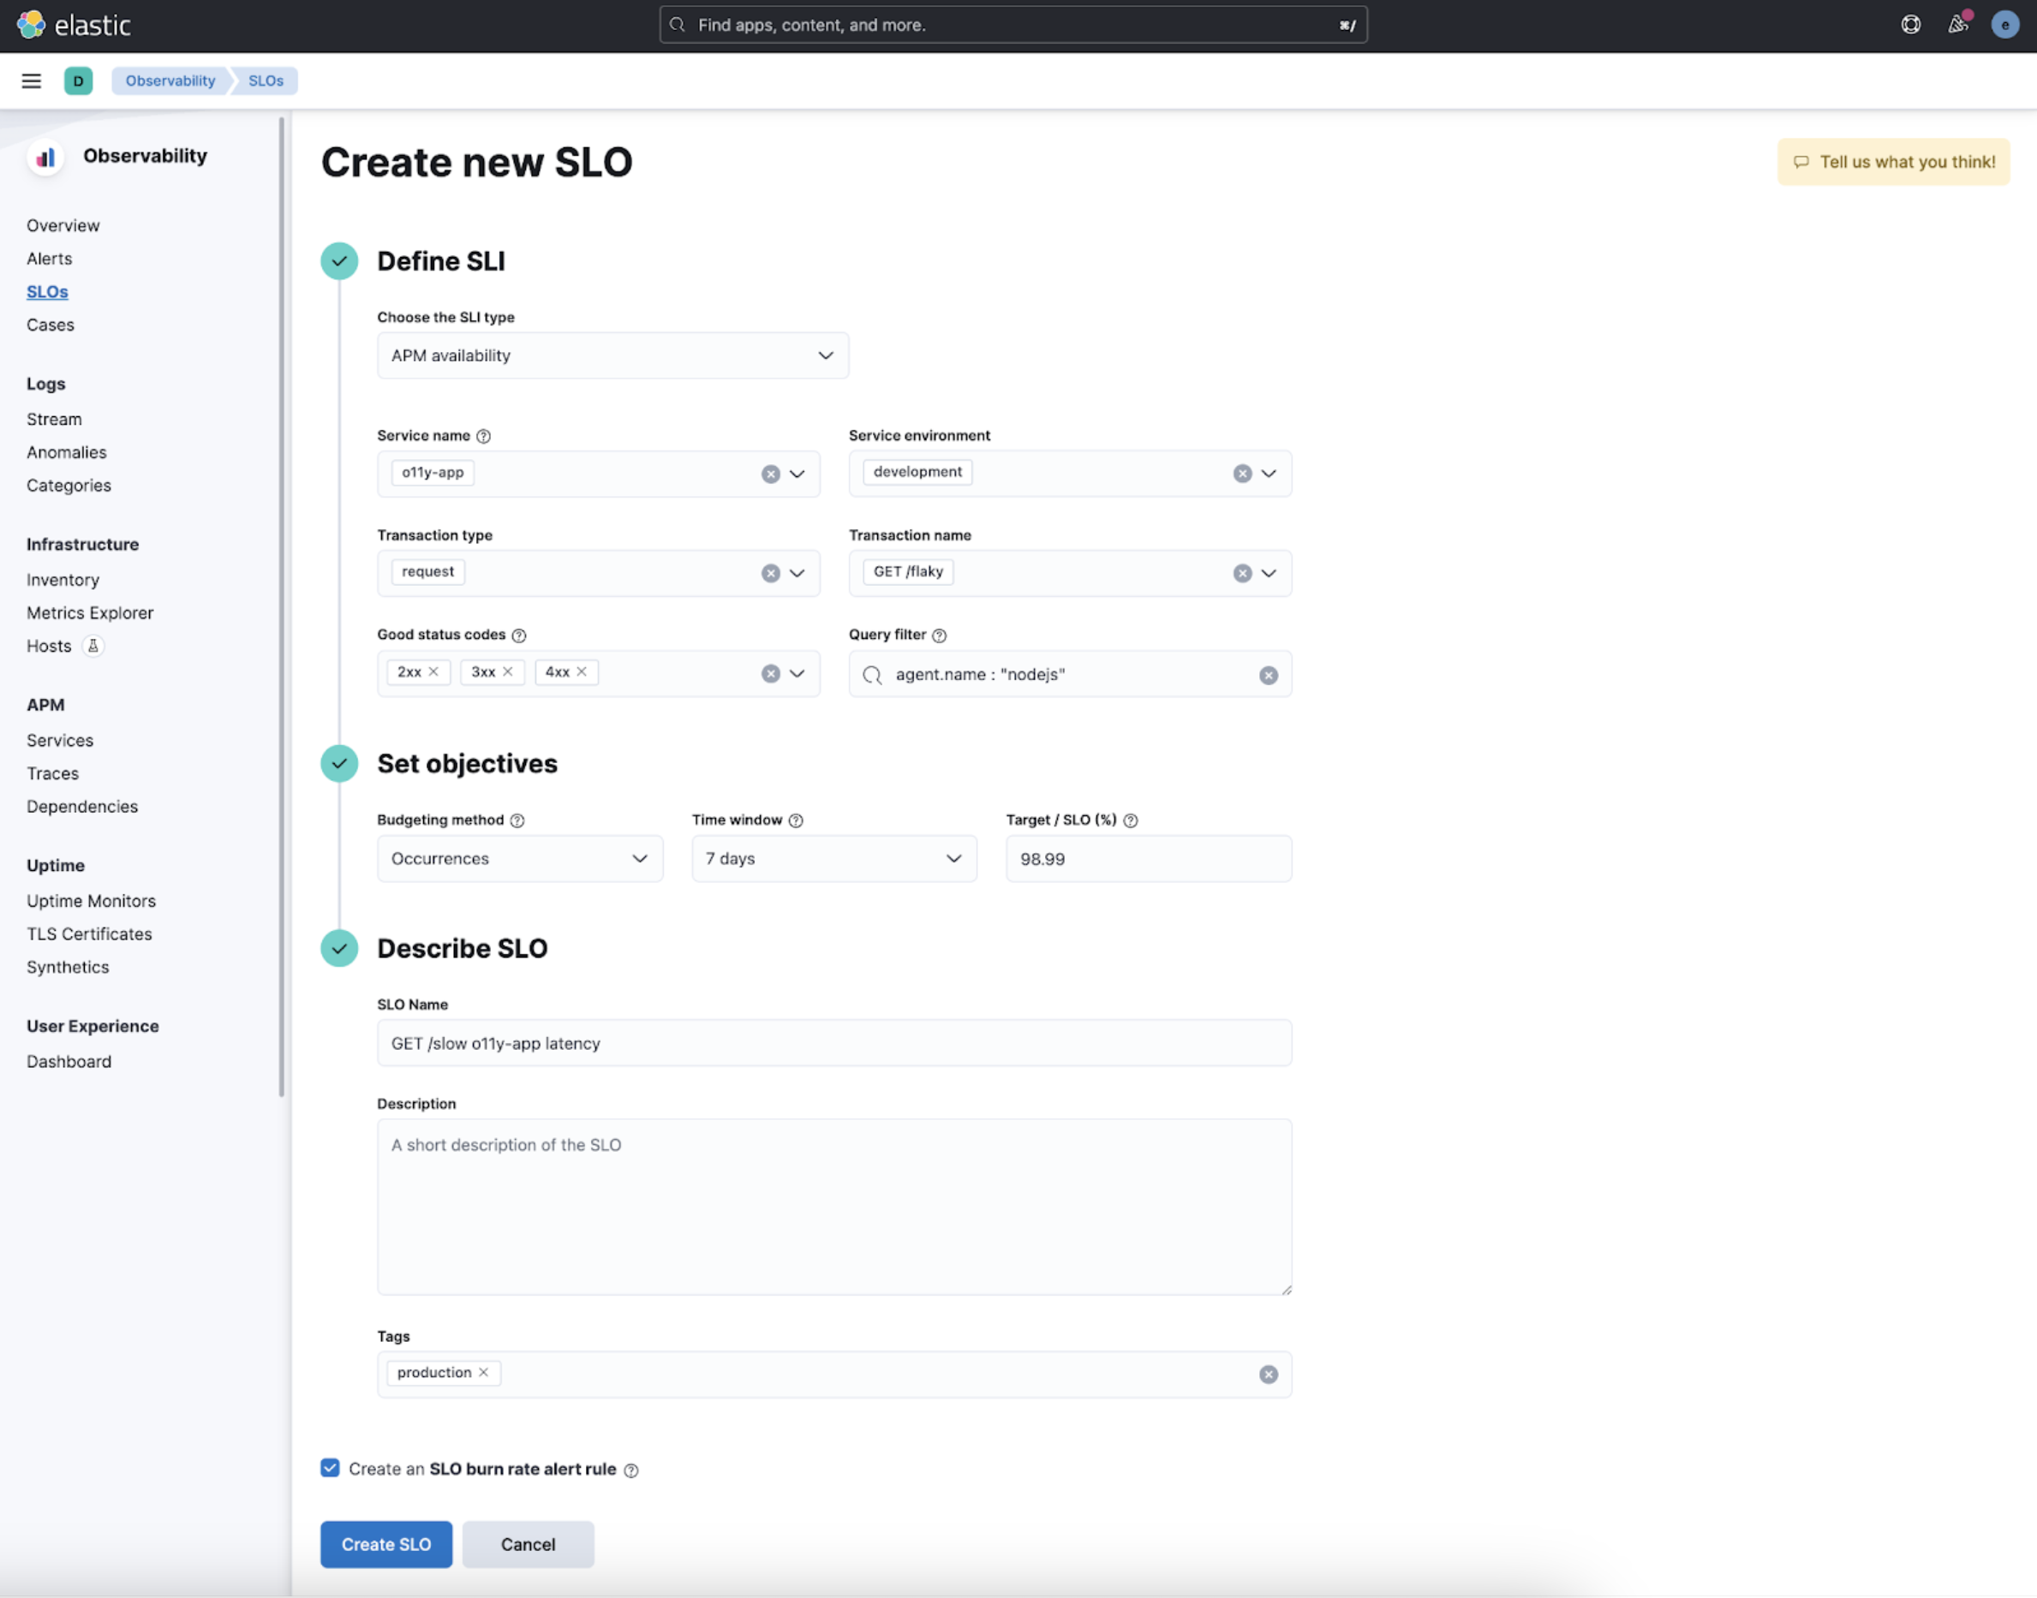Navigate to Alerts in the sidebar
The image size is (2037, 1598).
50,258
